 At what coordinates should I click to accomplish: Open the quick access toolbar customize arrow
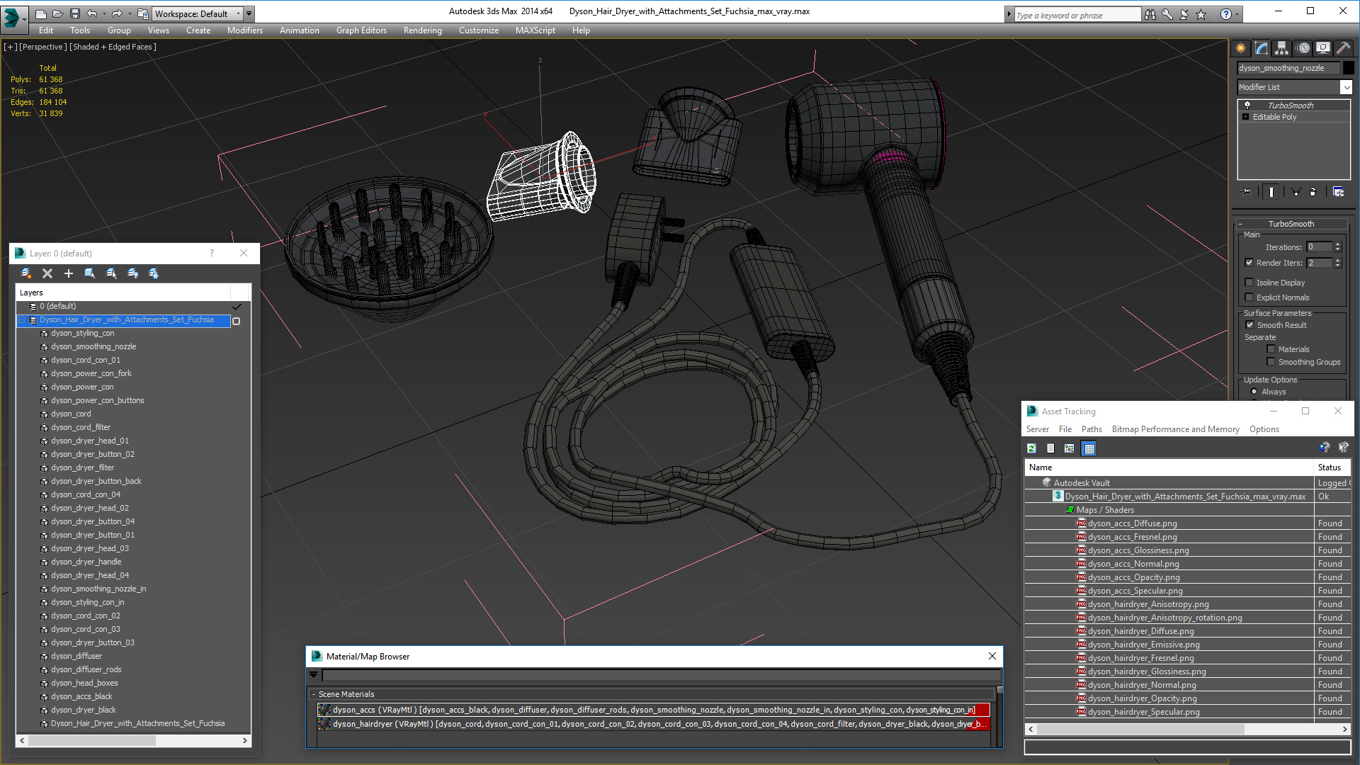point(249,13)
